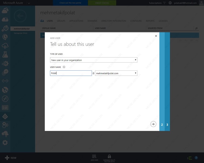Open Management Services panel icon in sidebar
204x163 pixels.
coord(5,108)
